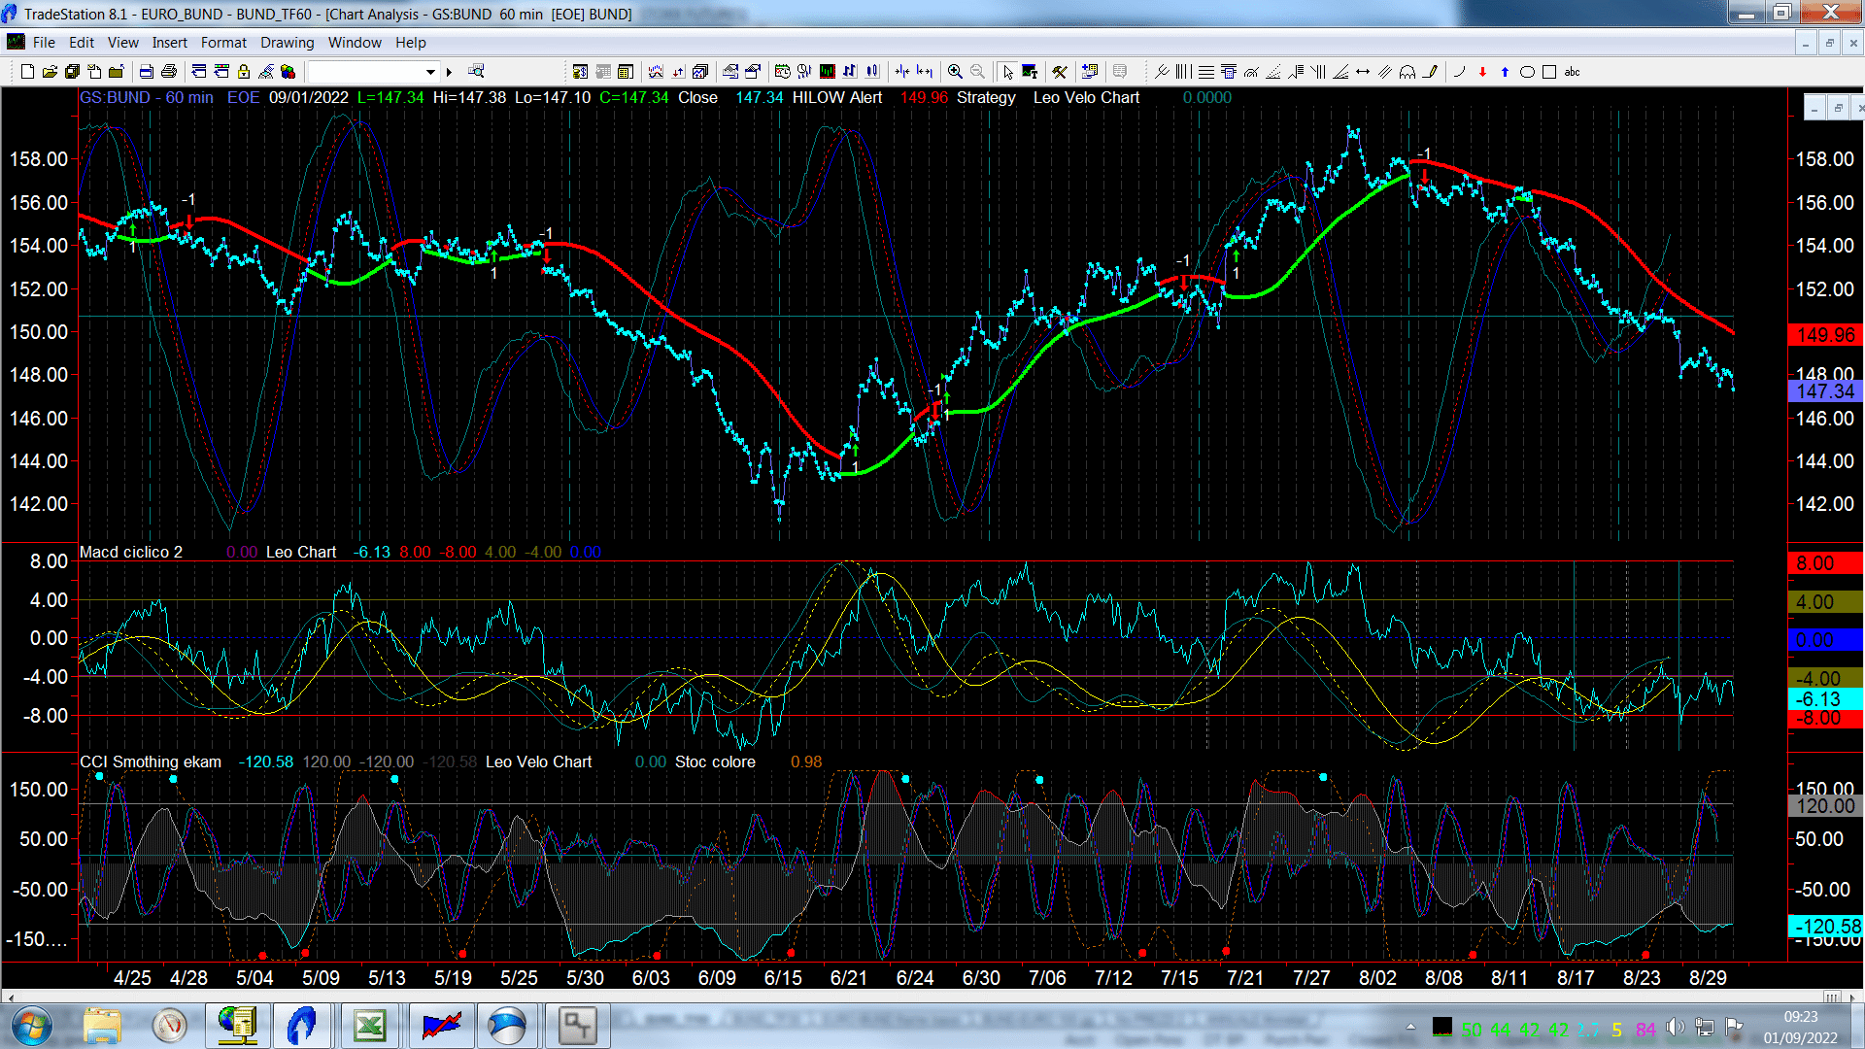Click the symbol lookup magnifier icon

pyautogui.click(x=476, y=71)
